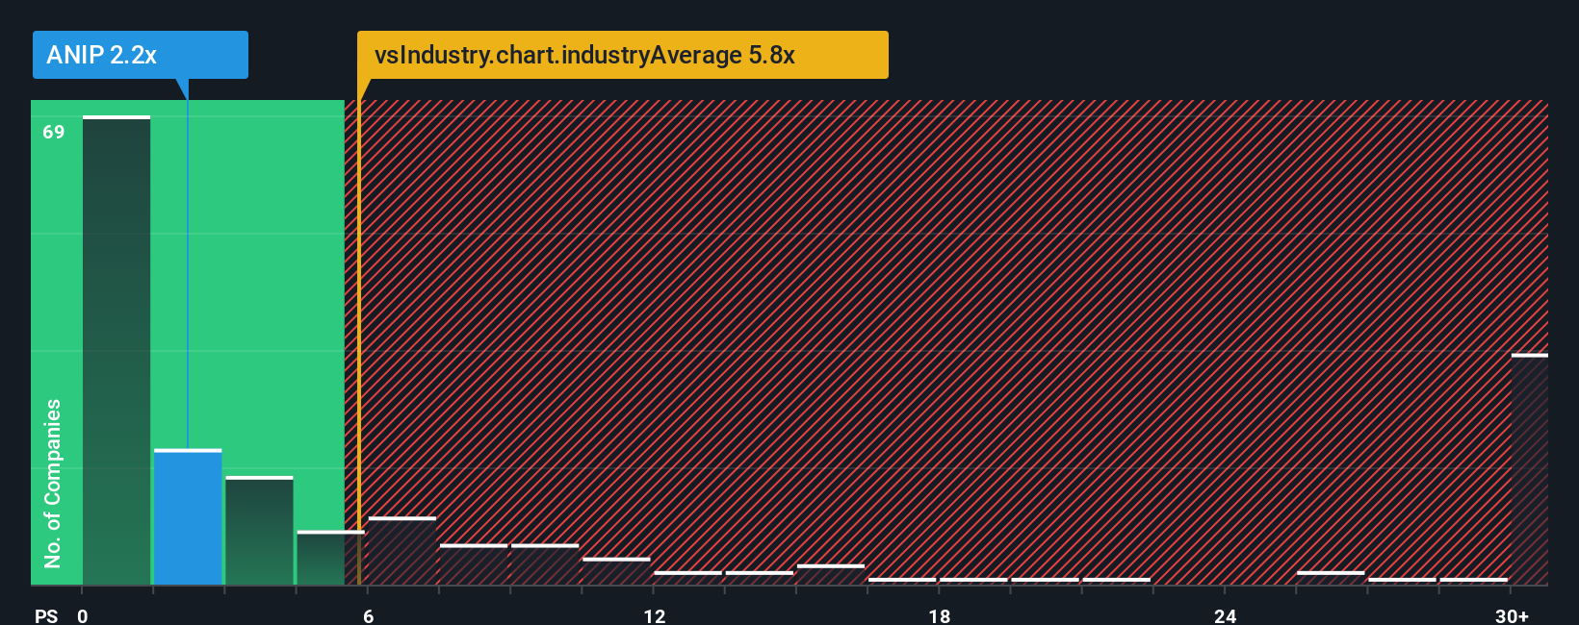
Task: Select the highlighted blue ANIP histogram bar
Action: 188,517
